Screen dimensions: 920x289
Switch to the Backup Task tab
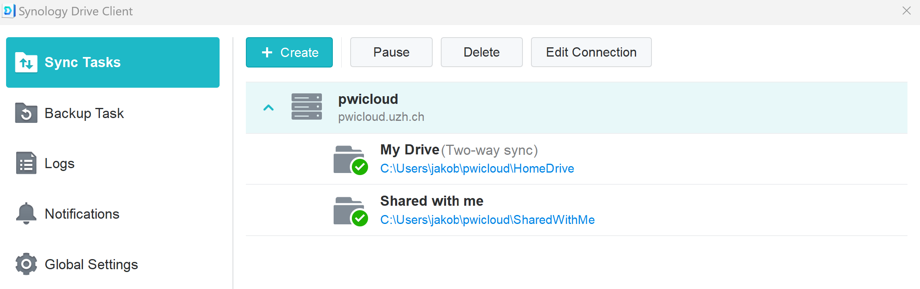(x=113, y=113)
